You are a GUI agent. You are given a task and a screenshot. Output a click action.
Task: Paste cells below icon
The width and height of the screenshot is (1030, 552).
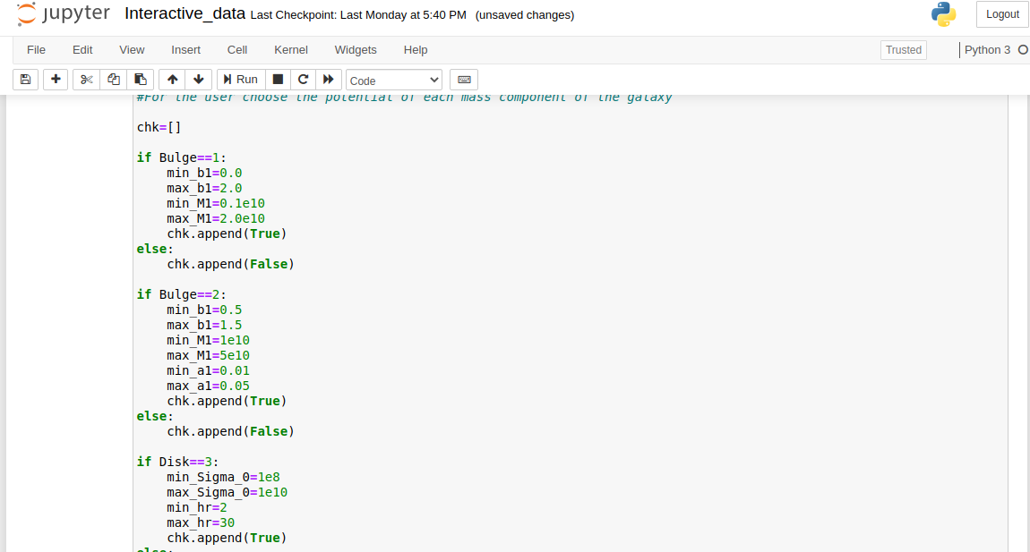tap(140, 80)
